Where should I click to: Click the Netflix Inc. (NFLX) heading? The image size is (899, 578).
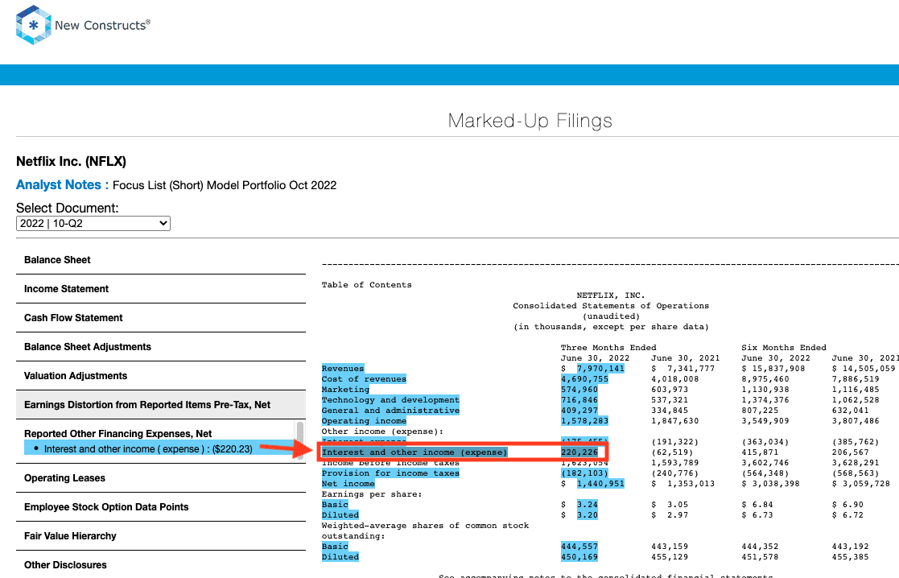[x=71, y=161]
